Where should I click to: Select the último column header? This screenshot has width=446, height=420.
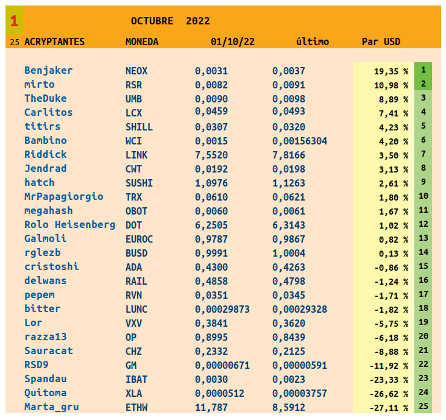click(312, 42)
